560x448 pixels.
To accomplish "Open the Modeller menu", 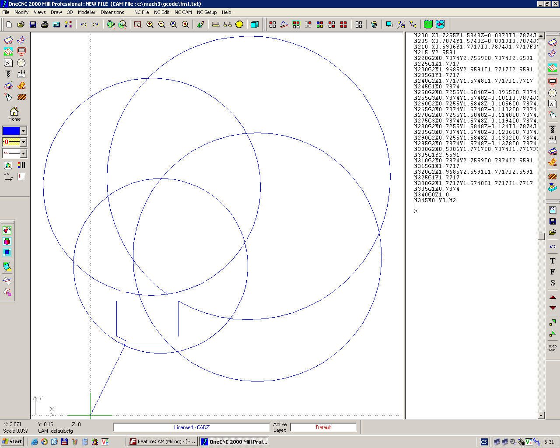I will (x=86, y=12).
